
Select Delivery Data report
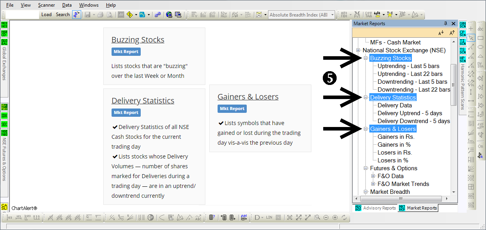[395, 105]
